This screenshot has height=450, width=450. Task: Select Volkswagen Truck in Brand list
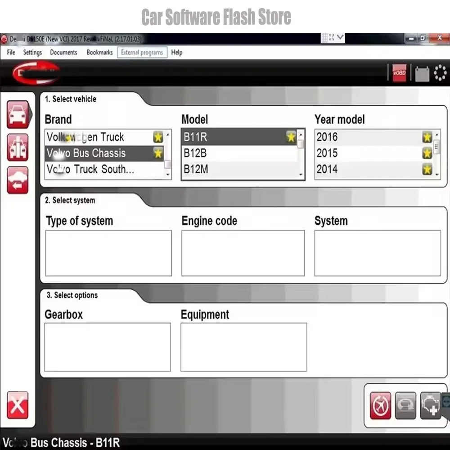click(104, 137)
